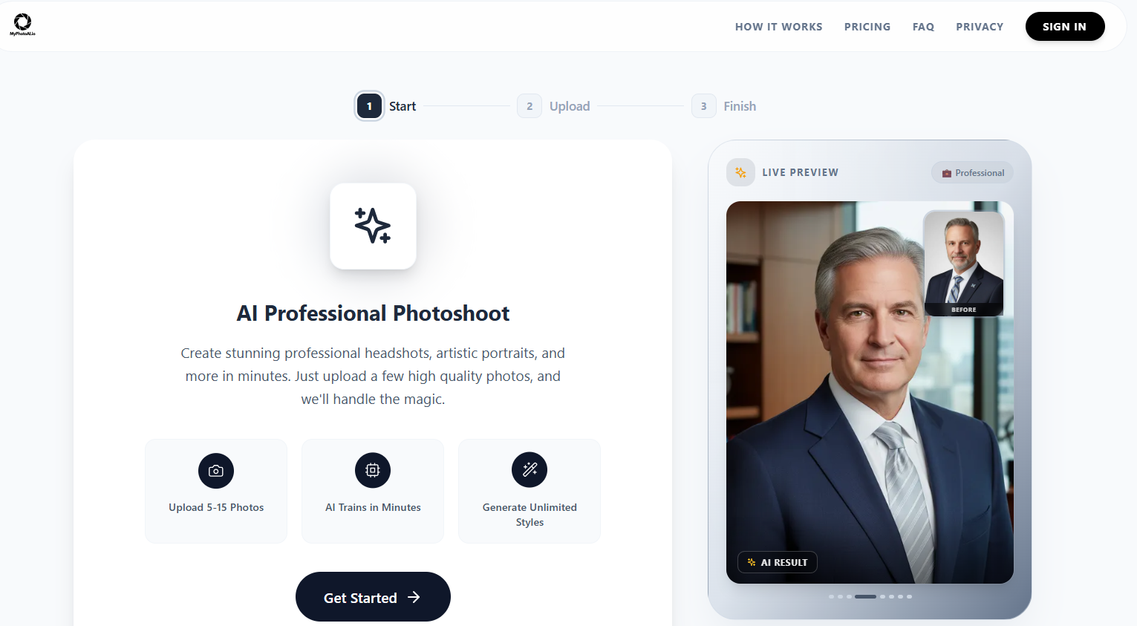Image resolution: width=1137 pixels, height=626 pixels.
Task: Click the sparkle icon beside Live Preview
Action: coord(740,172)
